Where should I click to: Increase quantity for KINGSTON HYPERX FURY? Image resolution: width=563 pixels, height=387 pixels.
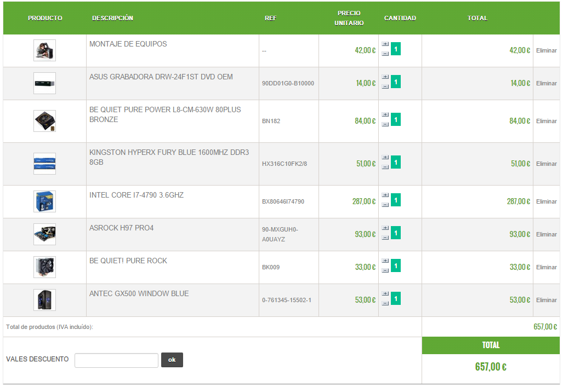pos(385,157)
